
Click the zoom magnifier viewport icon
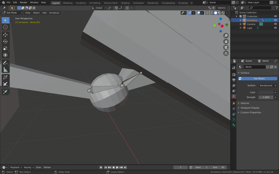(x=226, y=36)
